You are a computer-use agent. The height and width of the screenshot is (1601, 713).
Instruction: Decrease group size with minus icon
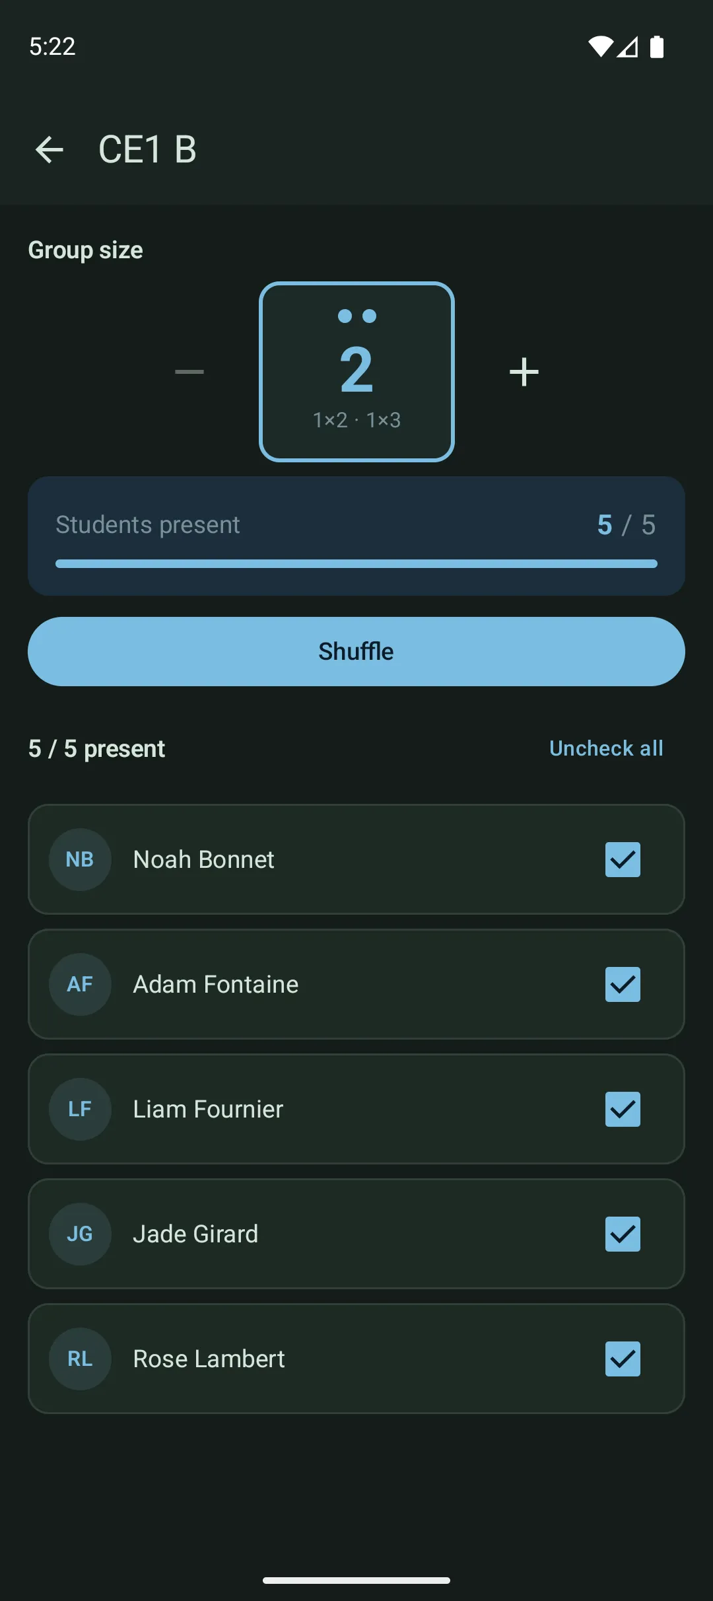(189, 372)
